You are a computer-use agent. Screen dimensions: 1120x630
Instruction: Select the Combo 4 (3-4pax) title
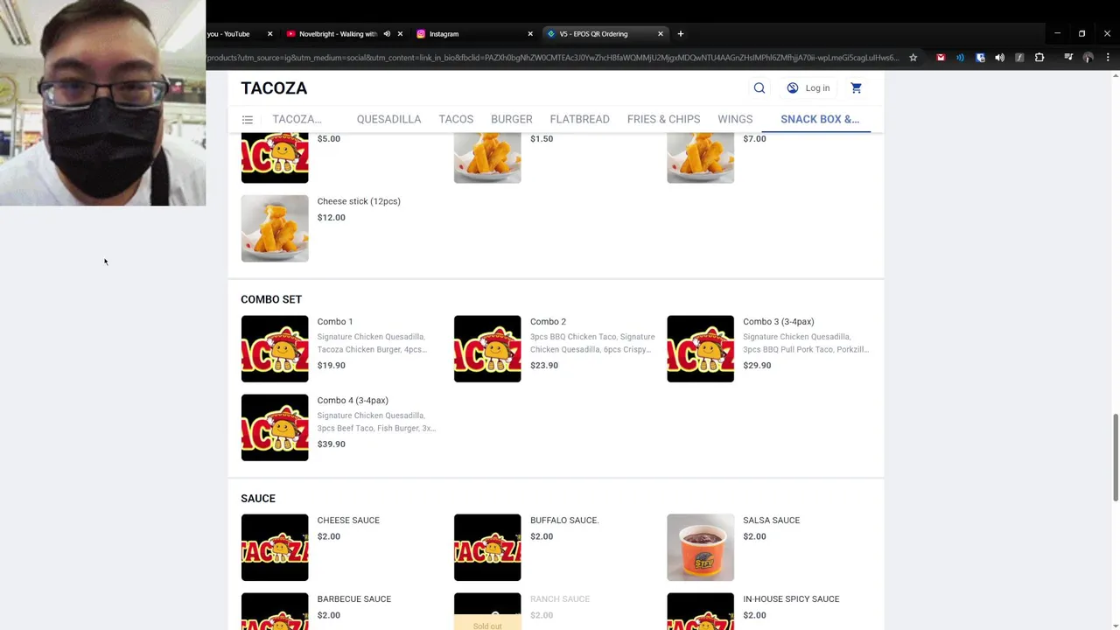point(353,400)
